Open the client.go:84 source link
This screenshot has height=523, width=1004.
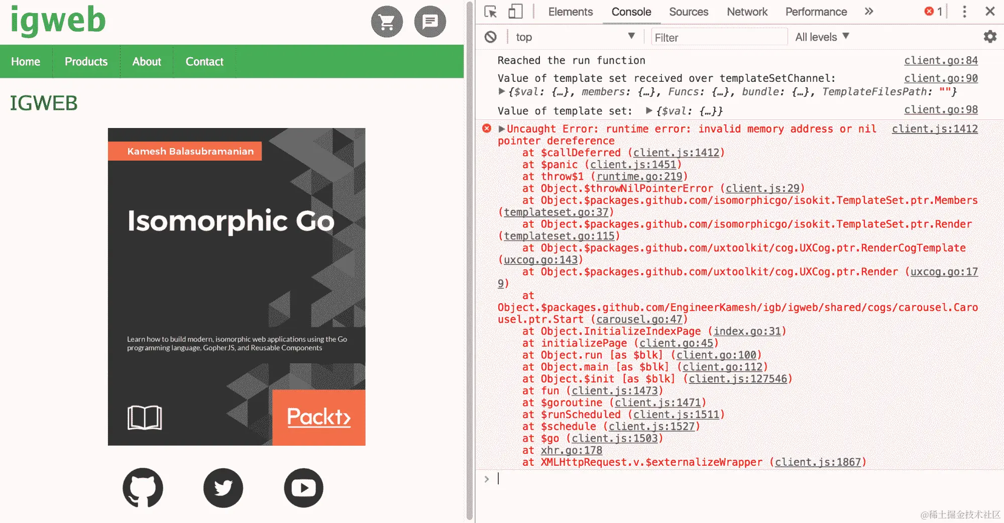pyautogui.click(x=941, y=60)
